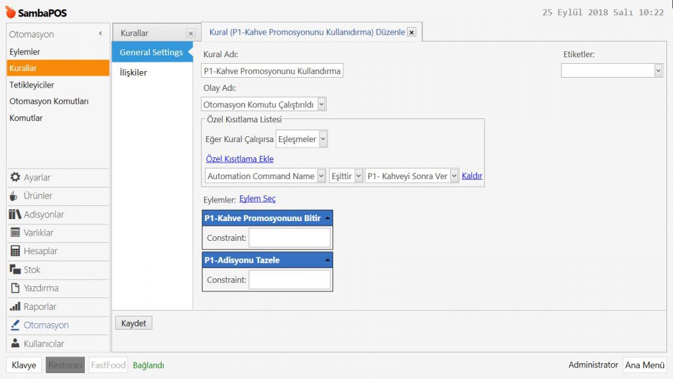Open the Olay Adı dropdown
The width and height of the screenshot is (673, 379).
pos(321,104)
